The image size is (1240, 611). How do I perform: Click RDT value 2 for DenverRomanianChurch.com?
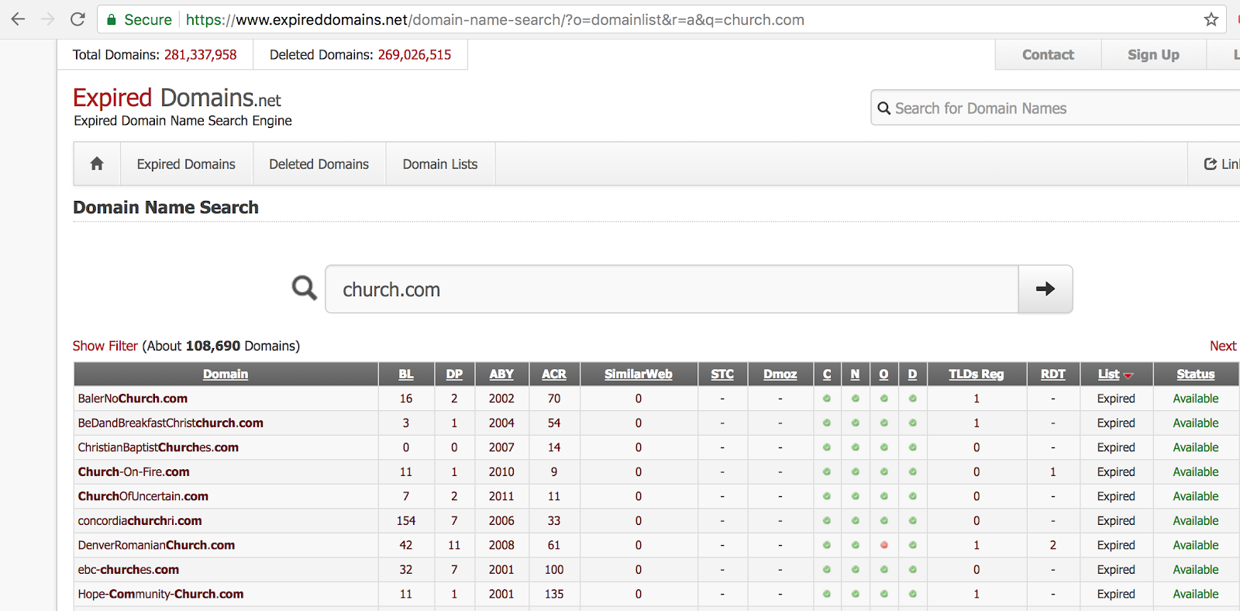pos(1053,545)
